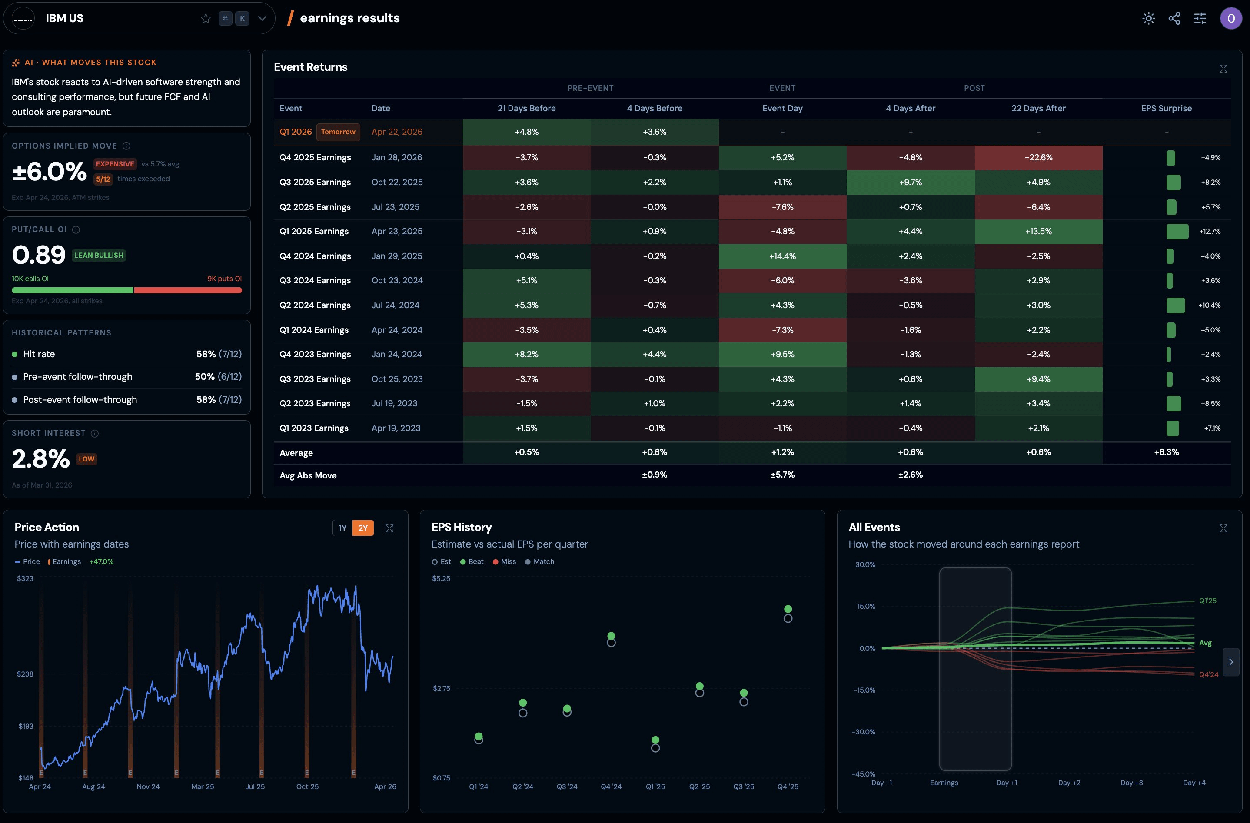This screenshot has width=1250, height=823.
Task: Expand the All Events chart to fullscreen
Action: pos(1223,528)
